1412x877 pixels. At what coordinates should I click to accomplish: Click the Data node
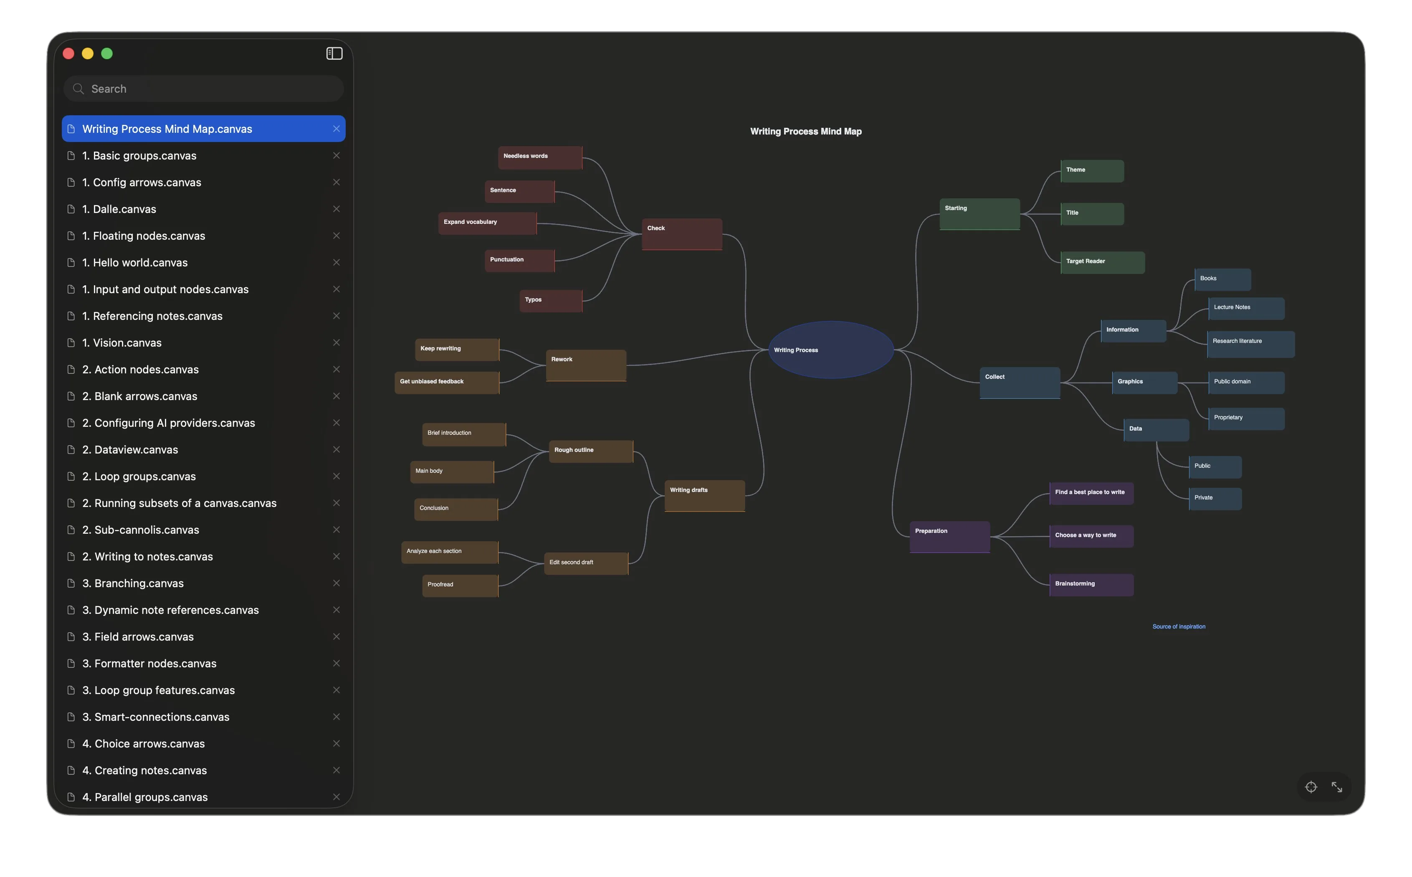click(x=1156, y=431)
